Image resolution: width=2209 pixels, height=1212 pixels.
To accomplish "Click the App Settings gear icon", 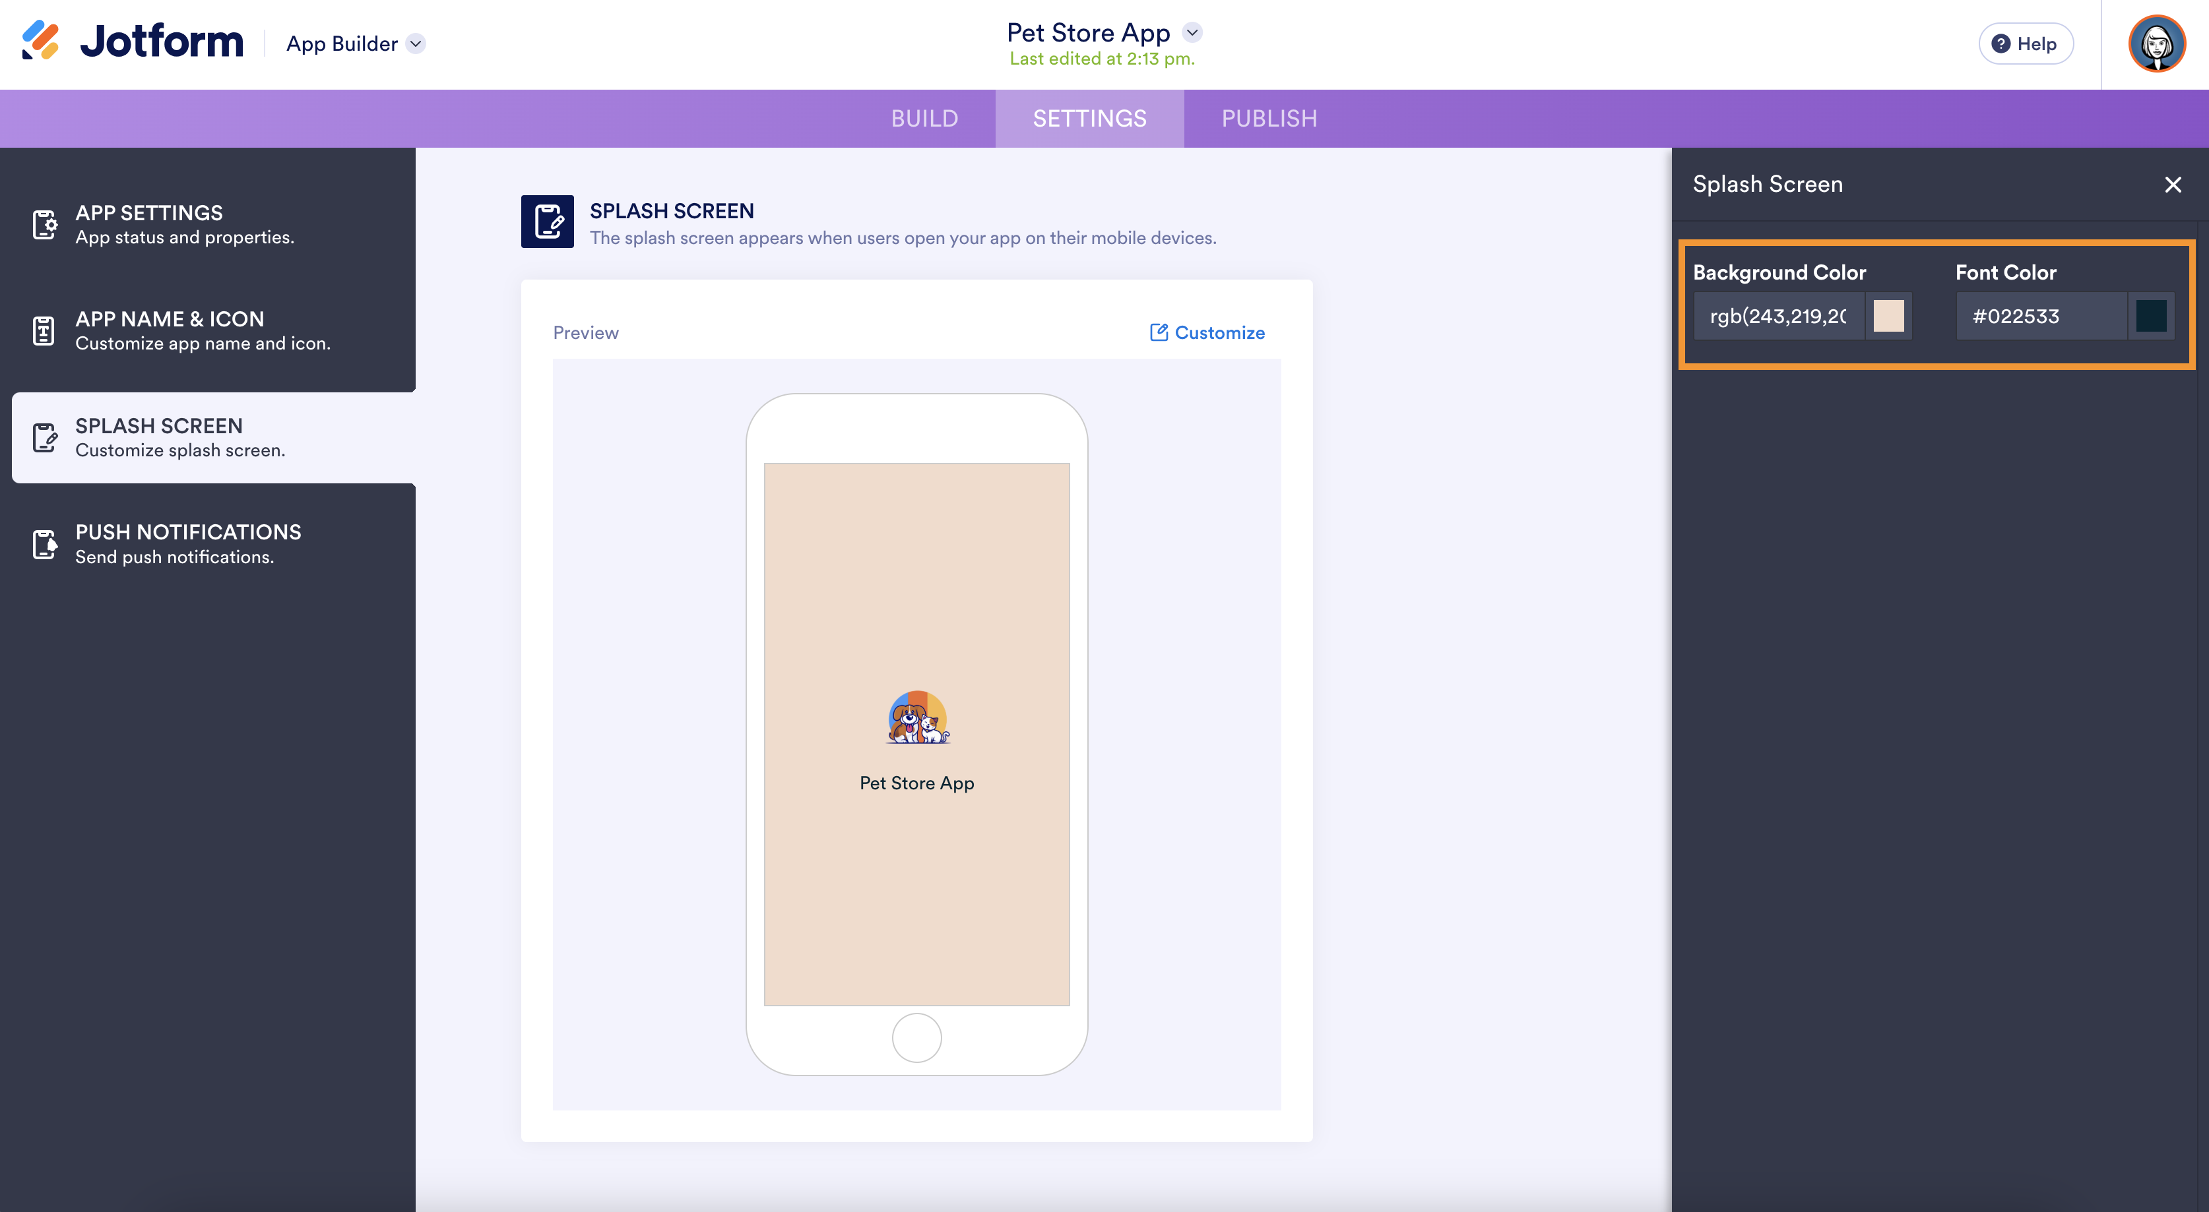I will coord(45,225).
